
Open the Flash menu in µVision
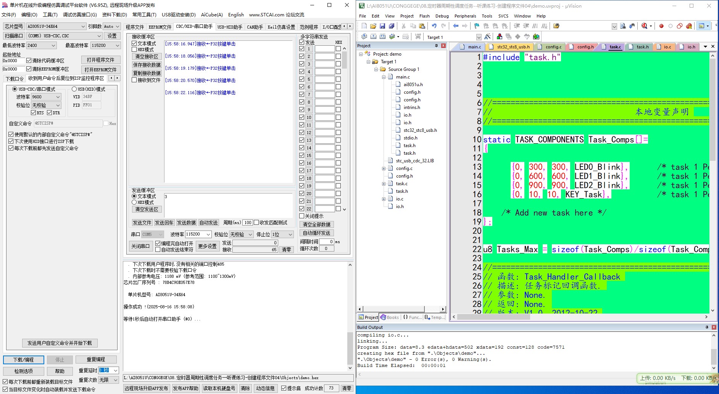point(424,16)
